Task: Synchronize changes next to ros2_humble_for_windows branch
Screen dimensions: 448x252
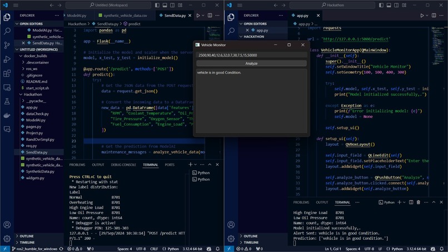Action: (61, 249)
